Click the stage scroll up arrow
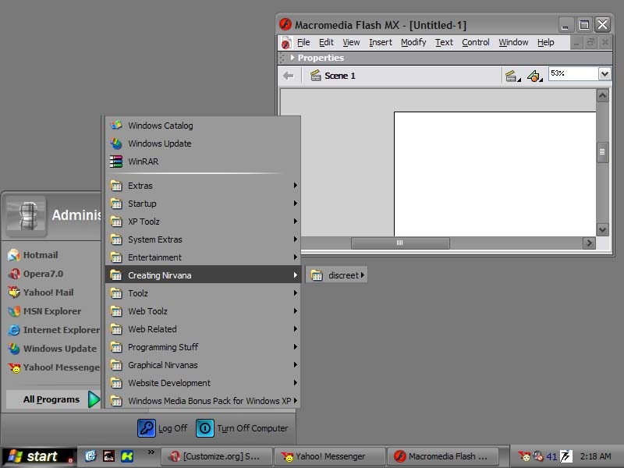 (602, 95)
